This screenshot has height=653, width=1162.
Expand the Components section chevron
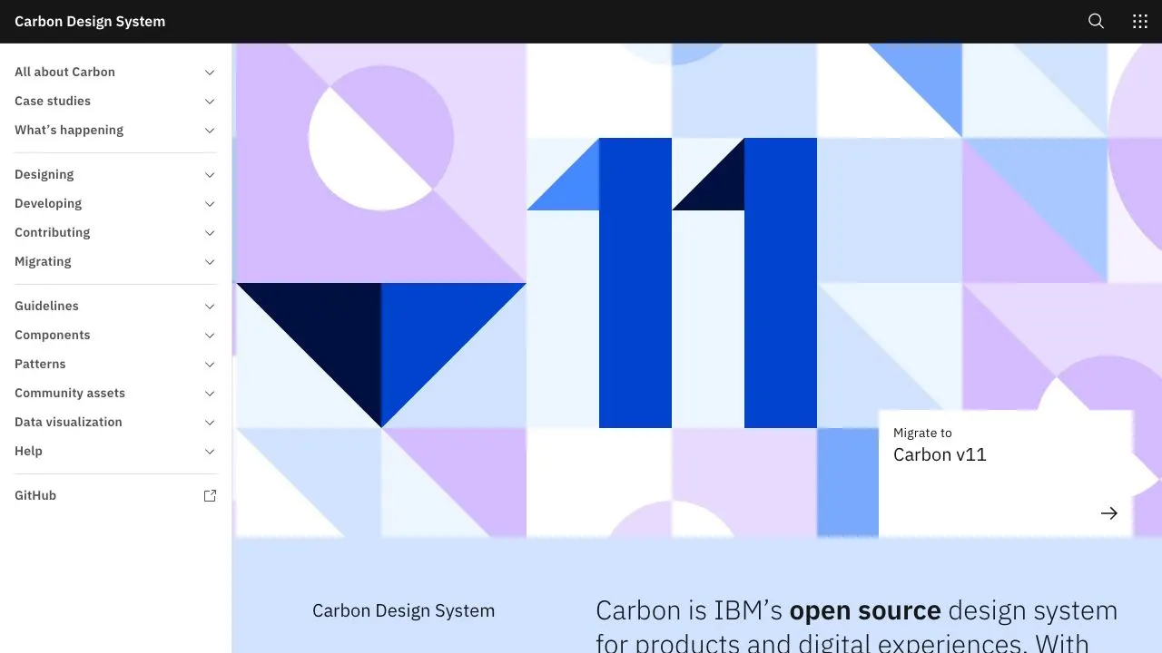coord(210,336)
